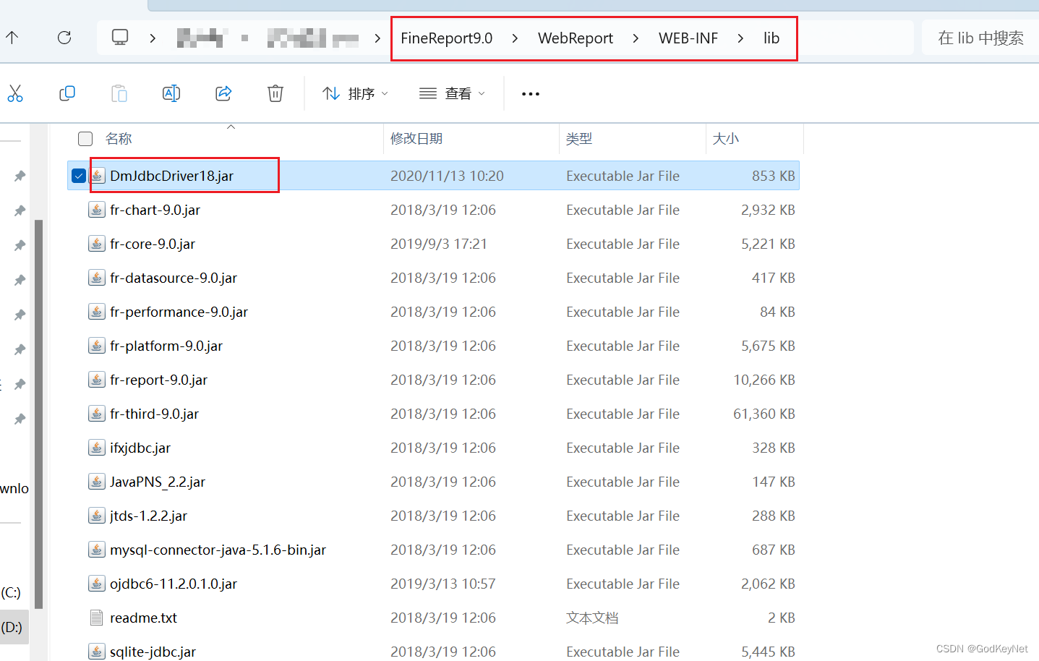Select file name JavaPNS_2.2.jar
This screenshot has width=1039, height=661.
click(x=158, y=482)
